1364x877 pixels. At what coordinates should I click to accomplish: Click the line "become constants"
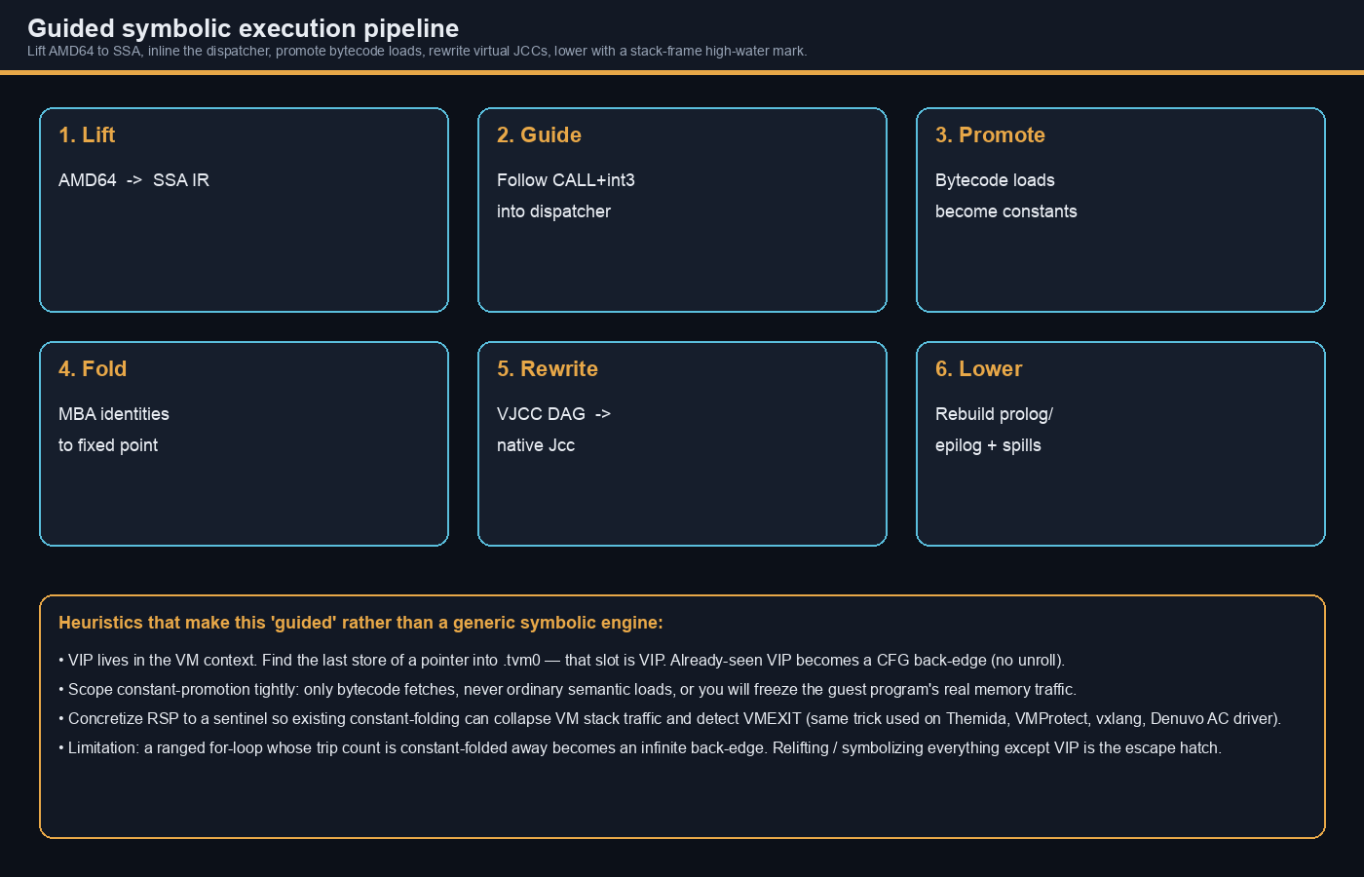[x=1006, y=211]
